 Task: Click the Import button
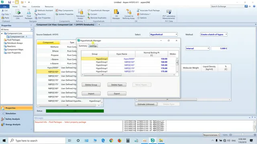[91, 94]
